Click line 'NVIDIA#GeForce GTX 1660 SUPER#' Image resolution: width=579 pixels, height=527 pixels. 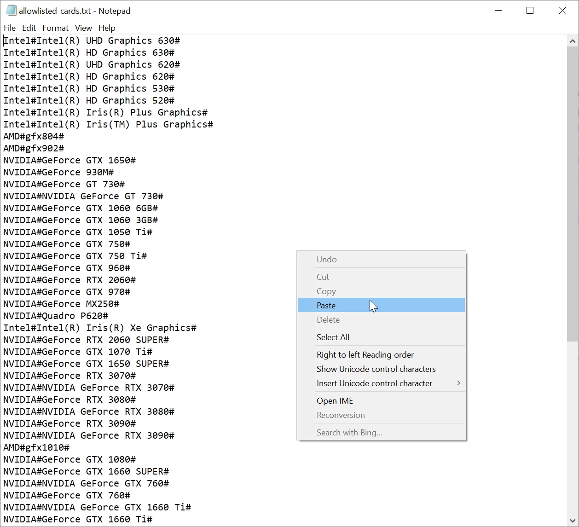pos(86,471)
